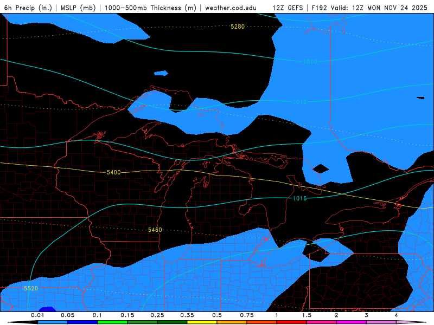Image resolution: width=434 pixels, height=325 pixels.
Task: Select the dark green 0.25–0.35 legend swatch
Action: point(172,322)
